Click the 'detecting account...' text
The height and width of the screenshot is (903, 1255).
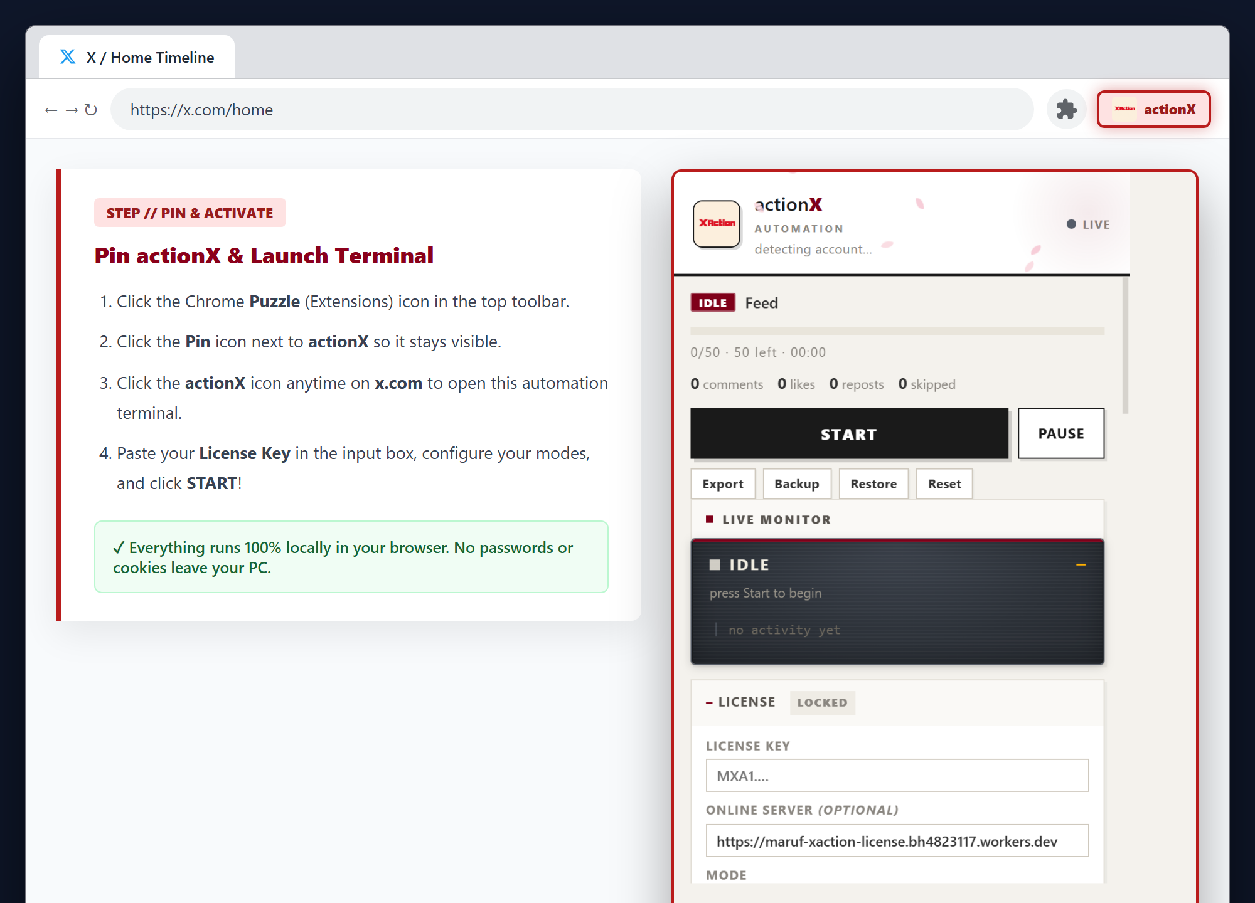pos(813,250)
